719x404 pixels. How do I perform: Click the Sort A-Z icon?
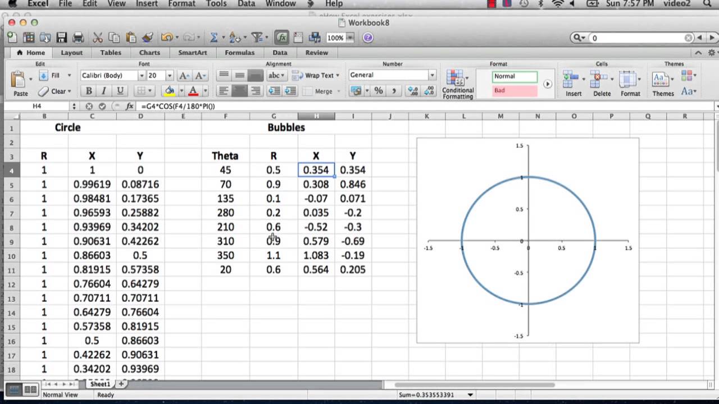coord(234,38)
